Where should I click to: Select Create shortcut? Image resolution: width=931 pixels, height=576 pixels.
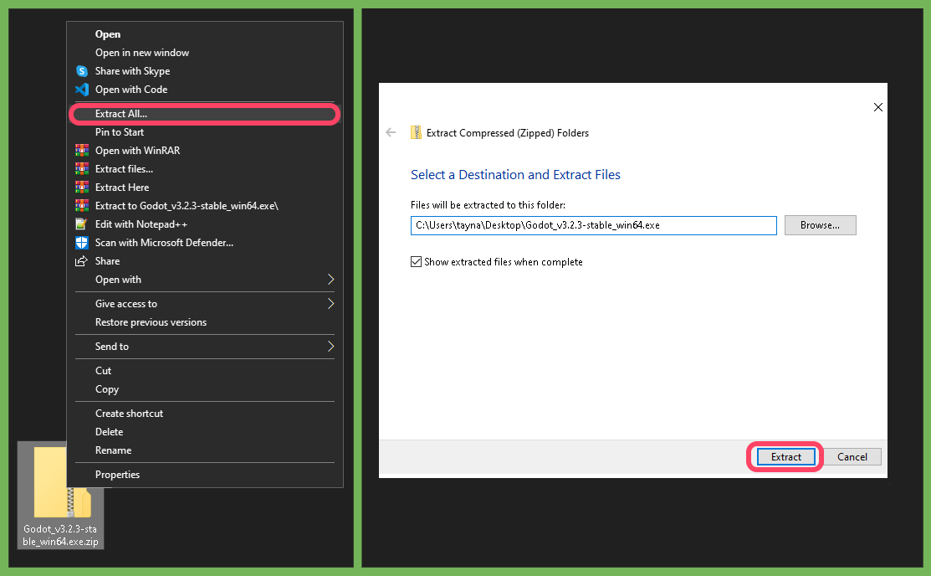pyautogui.click(x=205, y=414)
